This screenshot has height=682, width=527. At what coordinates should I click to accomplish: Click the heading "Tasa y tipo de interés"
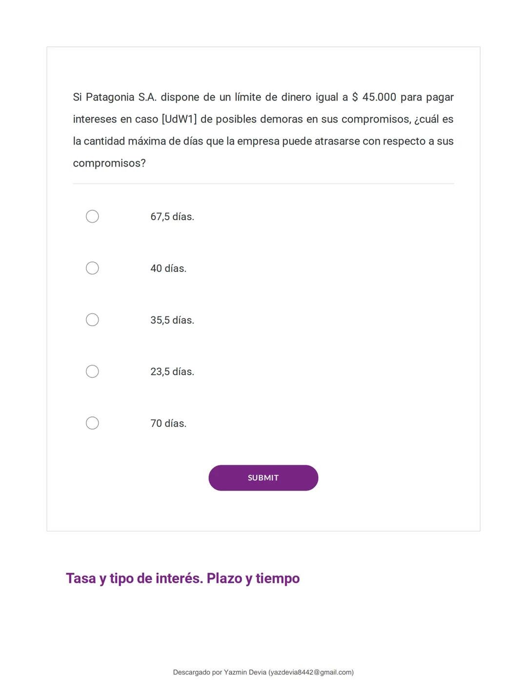[x=134, y=579]
